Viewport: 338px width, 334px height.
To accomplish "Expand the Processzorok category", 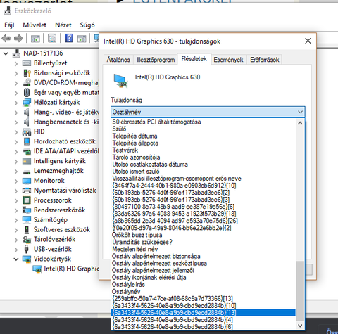I will point(16,200).
